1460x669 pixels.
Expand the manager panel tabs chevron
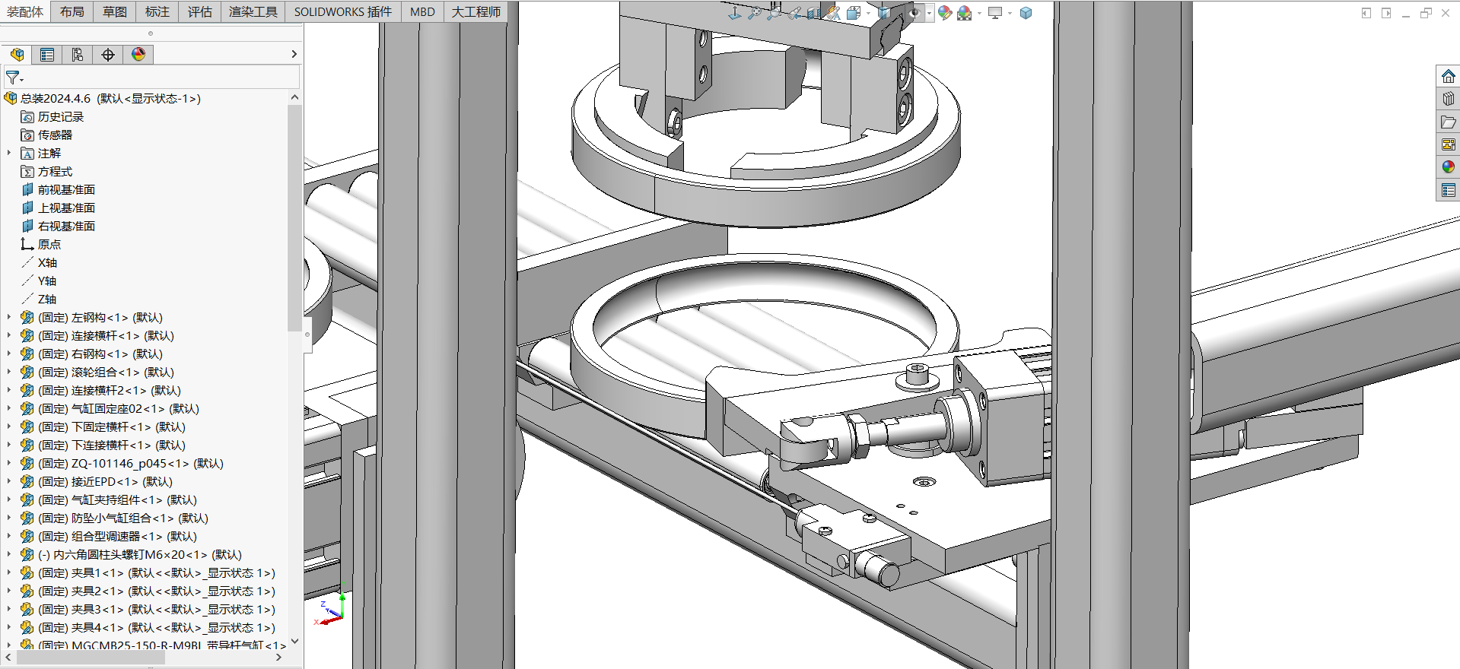point(294,54)
